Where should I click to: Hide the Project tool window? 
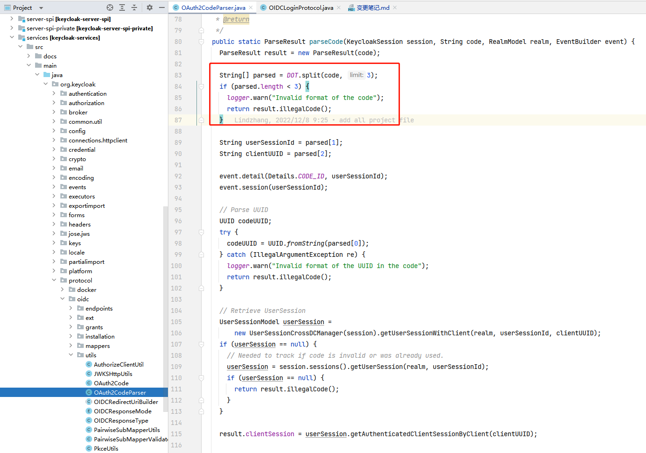(162, 7)
